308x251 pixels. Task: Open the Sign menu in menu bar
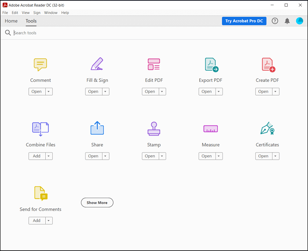[37, 13]
